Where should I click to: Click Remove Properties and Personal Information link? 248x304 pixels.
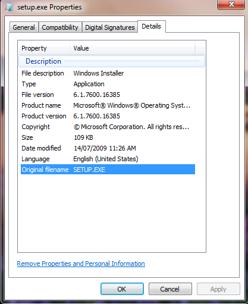coord(81,264)
